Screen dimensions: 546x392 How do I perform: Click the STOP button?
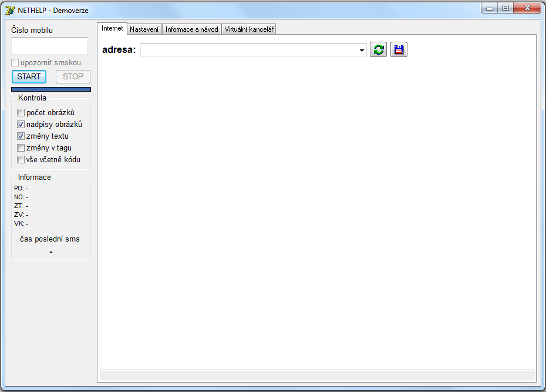(73, 76)
